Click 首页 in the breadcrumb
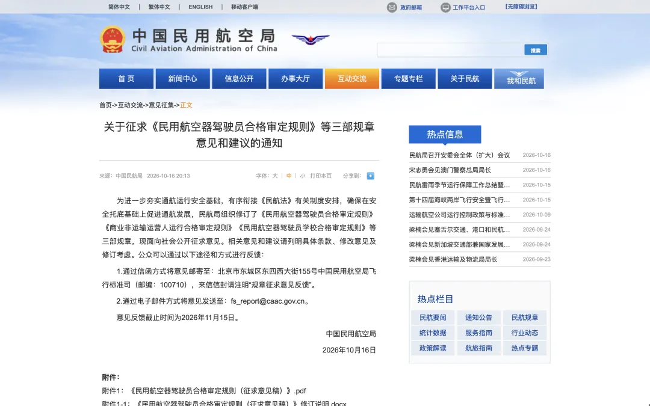This screenshot has height=406, width=650. pos(105,105)
